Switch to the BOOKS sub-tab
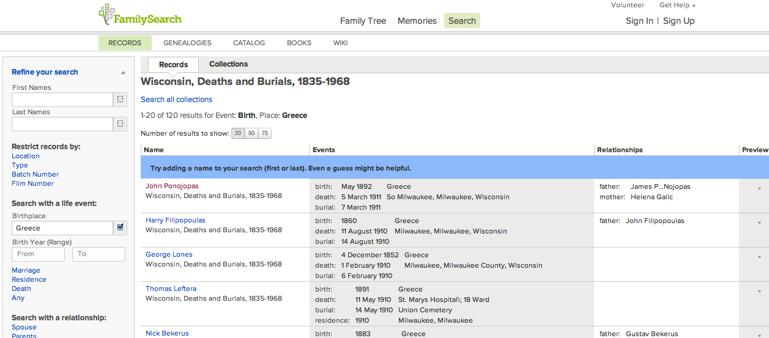This screenshot has width=769, height=338. pyautogui.click(x=299, y=43)
